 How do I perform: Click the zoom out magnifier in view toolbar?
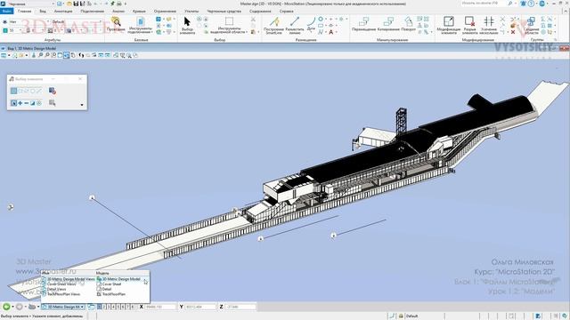click(47, 55)
